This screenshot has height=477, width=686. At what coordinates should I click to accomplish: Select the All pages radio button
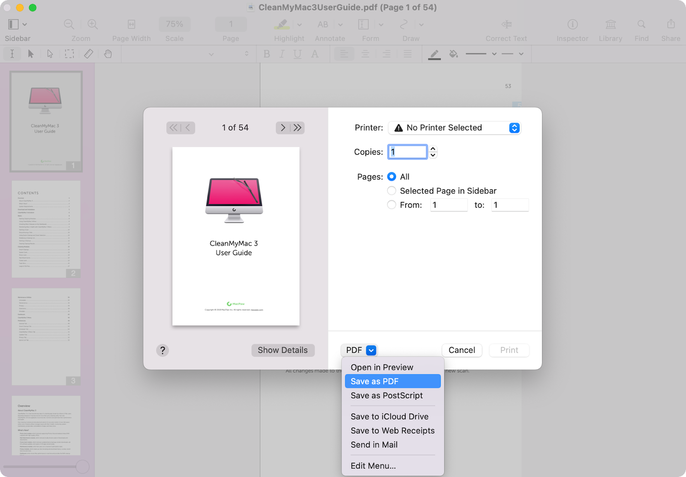coord(391,176)
